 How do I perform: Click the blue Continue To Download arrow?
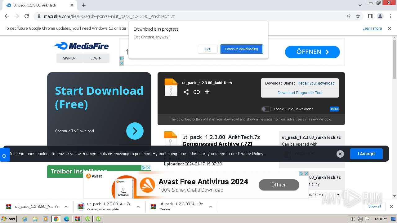[135, 131]
